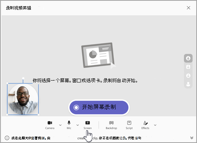The height and width of the screenshot is (143, 197).
Task: Close the 录制视频剪辑 dialog
Action: pos(188,8)
